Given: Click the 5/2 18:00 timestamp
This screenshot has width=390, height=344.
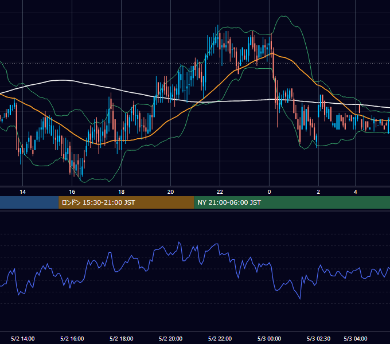Looking at the screenshot, I should [x=122, y=338].
